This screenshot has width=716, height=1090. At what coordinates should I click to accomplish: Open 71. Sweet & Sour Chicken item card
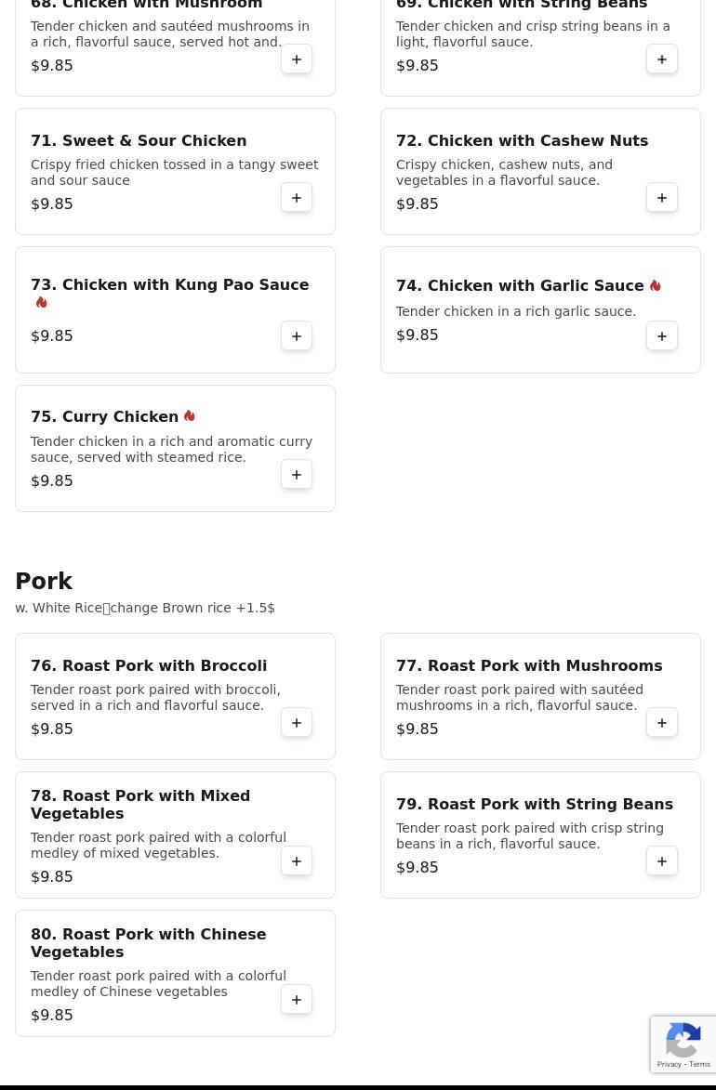(175, 172)
